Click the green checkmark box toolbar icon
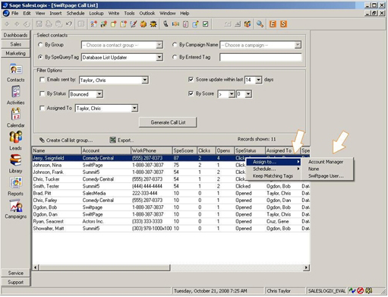388x297 pixels. tap(206, 24)
